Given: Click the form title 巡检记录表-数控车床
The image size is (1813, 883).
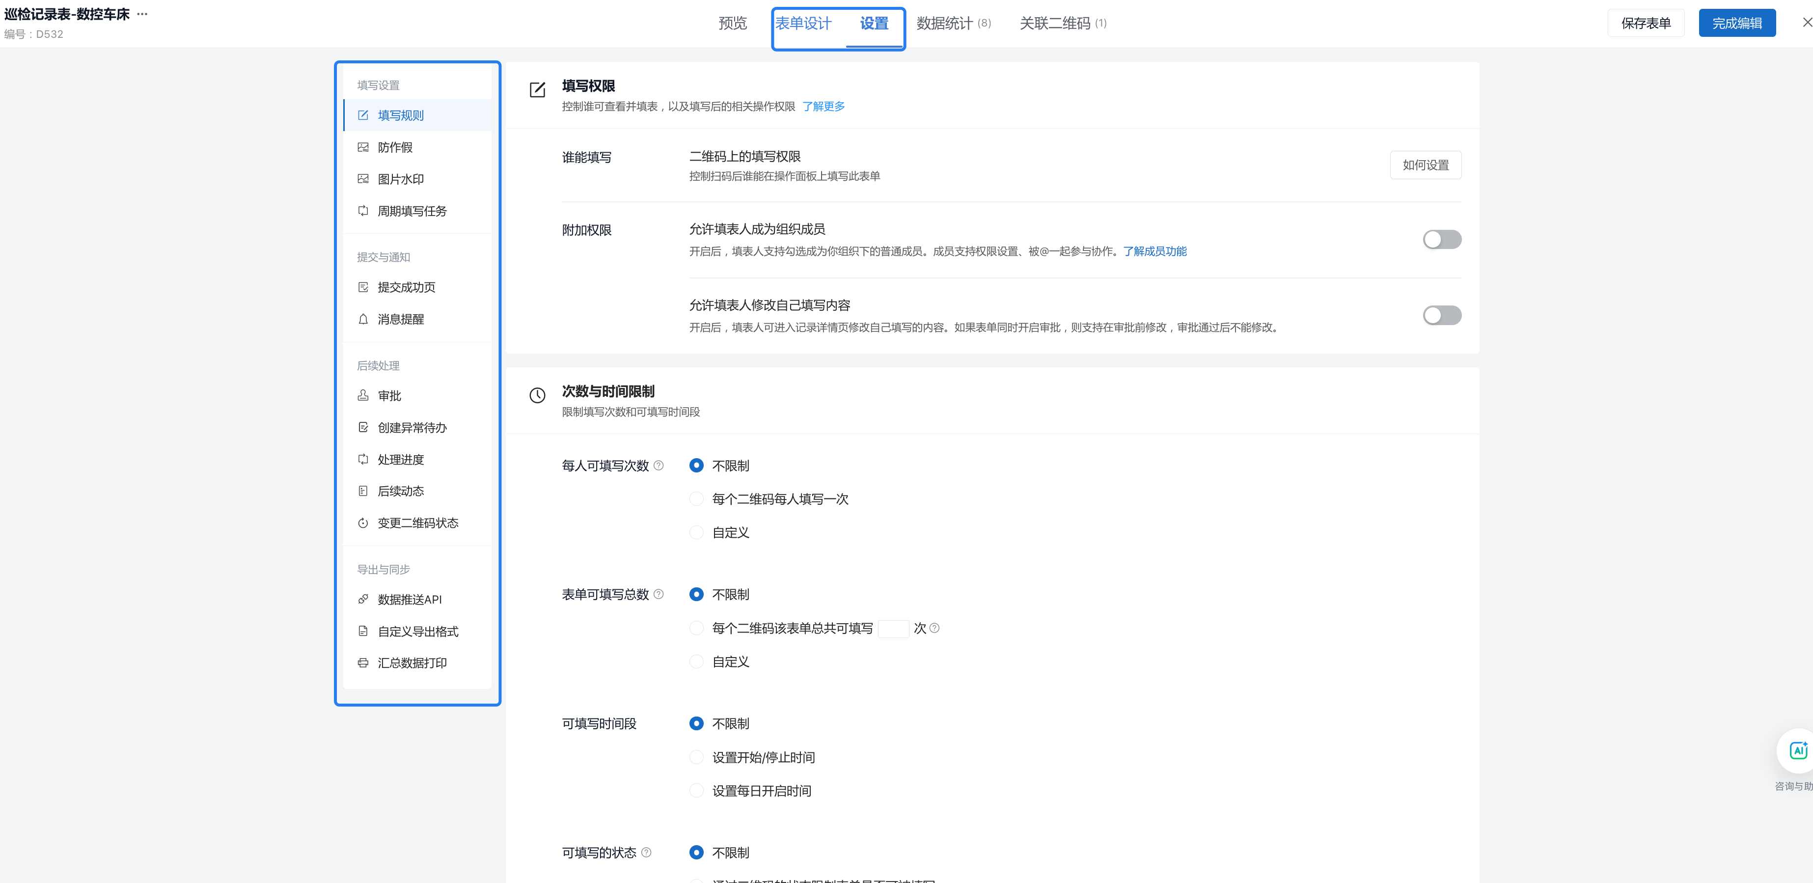Looking at the screenshot, I should 67,14.
